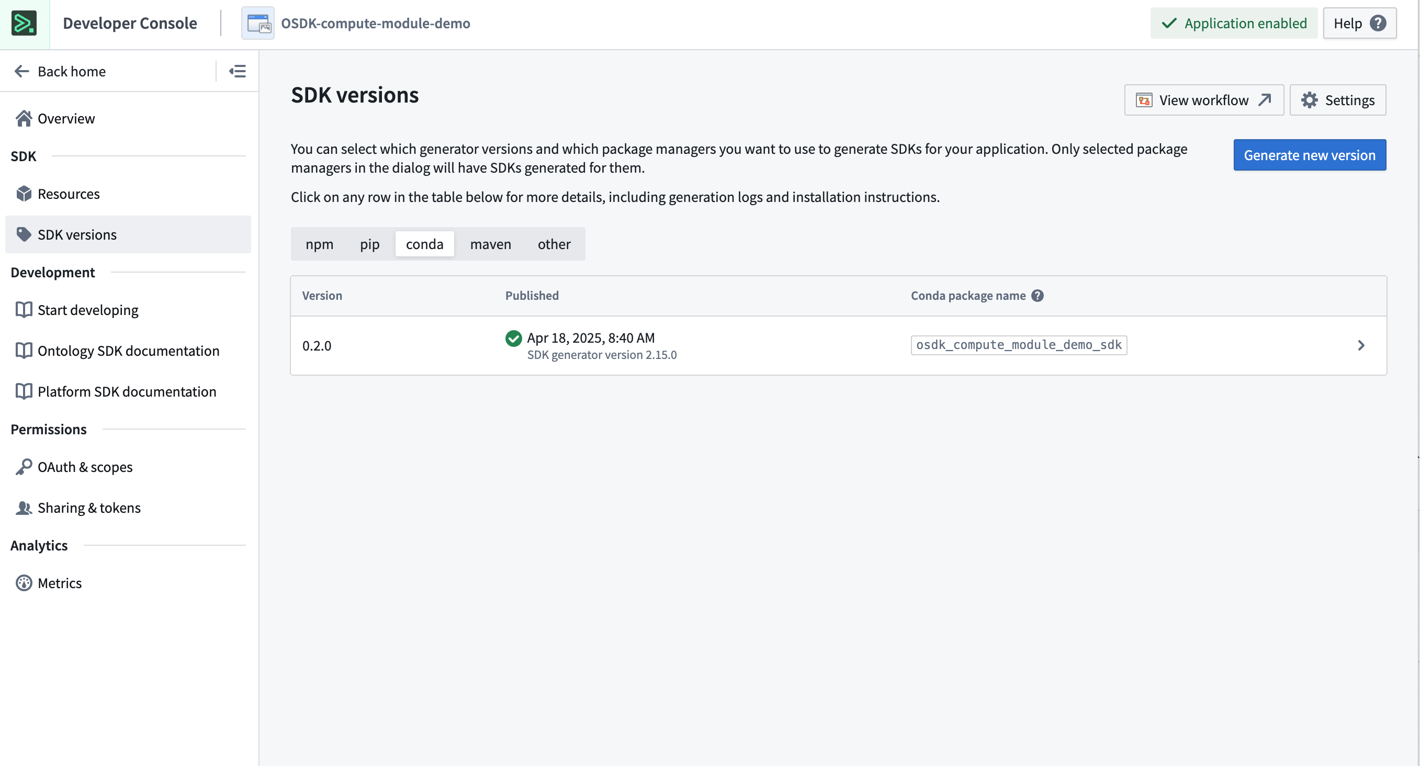Switch to the npm package manager tab
The image size is (1420, 766).
(320, 244)
